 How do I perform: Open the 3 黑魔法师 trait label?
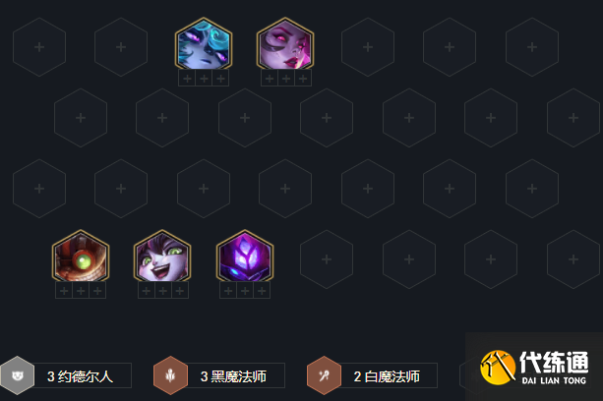[x=233, y=376]
